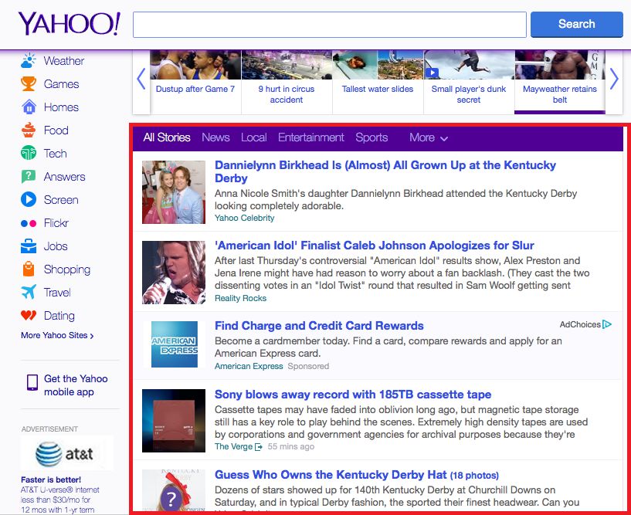Click the Sony cassette tape thumbnail

click(174, 421)
